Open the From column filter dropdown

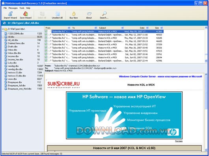click(69, 28)
